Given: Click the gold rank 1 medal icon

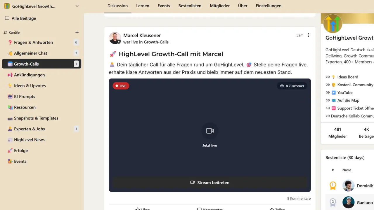Looking at the screenshot, I should 333,186.
